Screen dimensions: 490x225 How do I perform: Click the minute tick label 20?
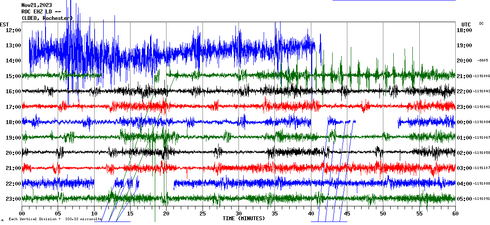click(166, 213)
